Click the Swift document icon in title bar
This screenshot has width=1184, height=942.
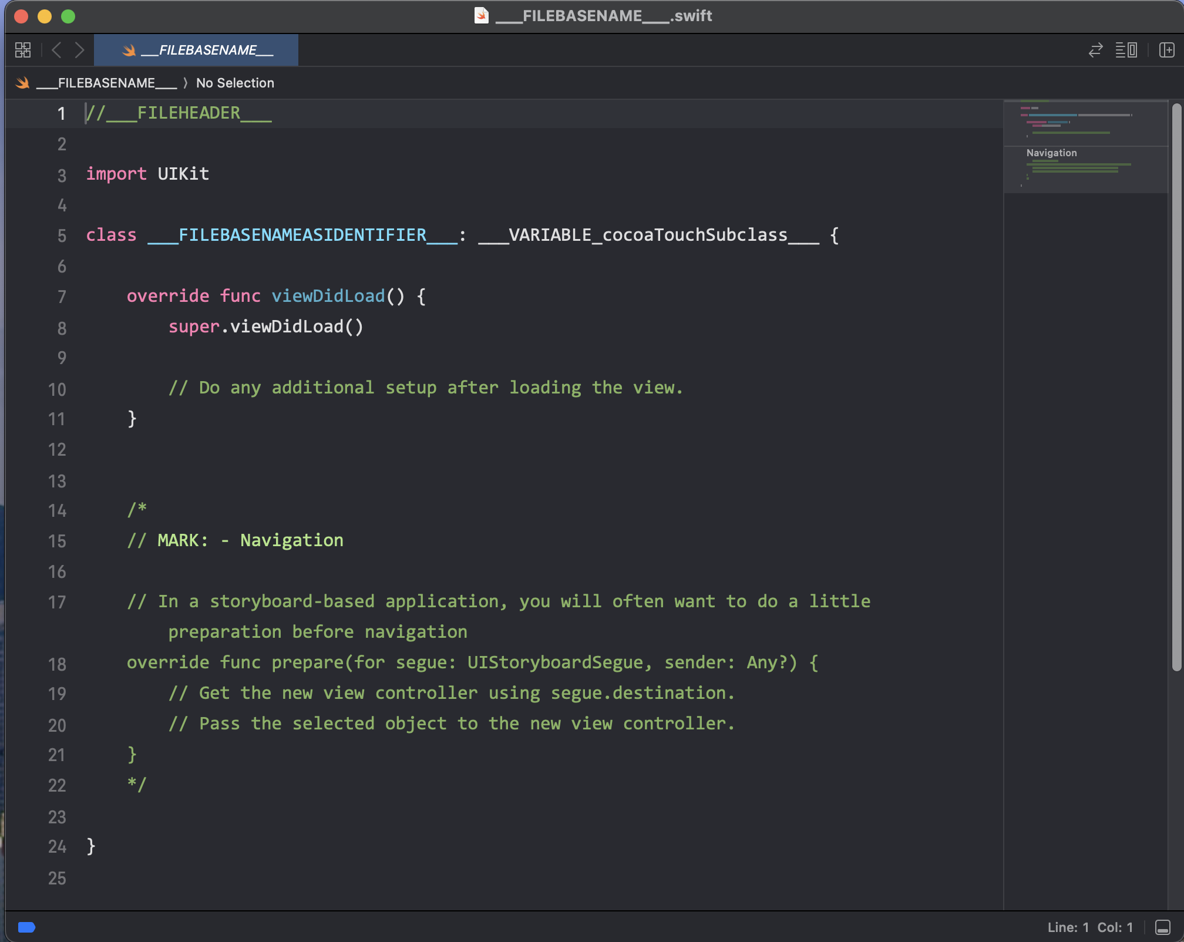pyautogui.click(x=481, y=16)
